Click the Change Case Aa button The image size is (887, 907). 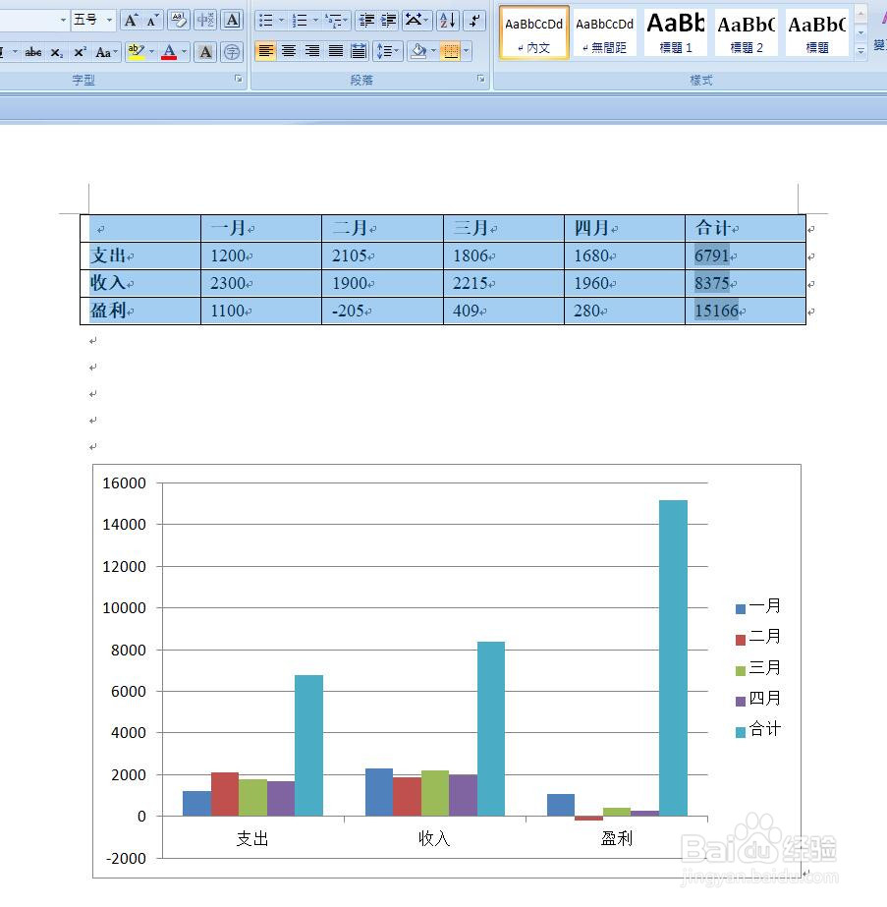pos(106,53)
